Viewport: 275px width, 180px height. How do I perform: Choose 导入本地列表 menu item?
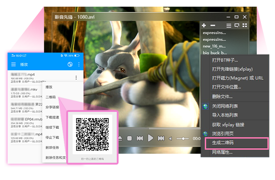235,115
